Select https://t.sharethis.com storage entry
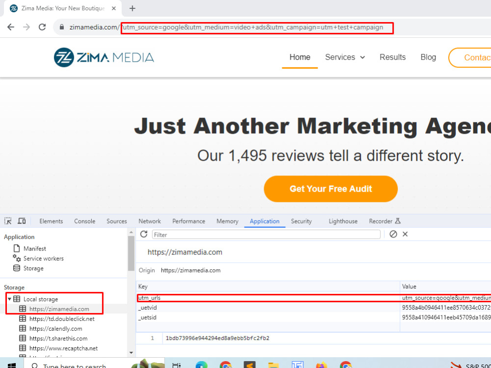The image size is (491, 368). click(58, 339)
